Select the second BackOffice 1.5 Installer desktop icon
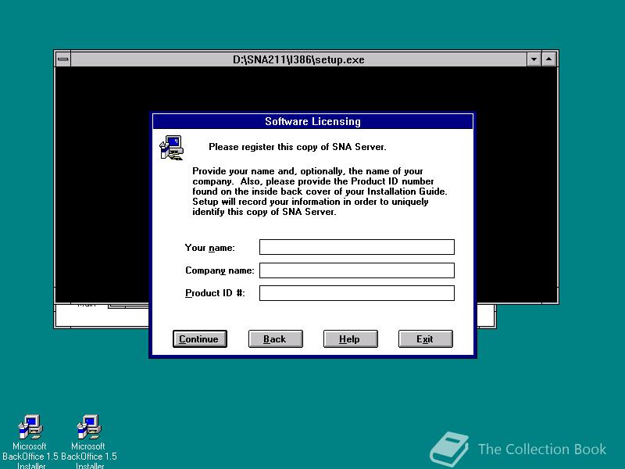The width and height of the screenshot is (625, 469). [89, 442]
